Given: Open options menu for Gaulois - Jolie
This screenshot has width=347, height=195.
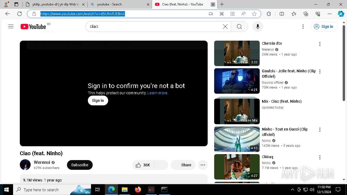Looking at the screenshot, I should click(x=320, y=71).
